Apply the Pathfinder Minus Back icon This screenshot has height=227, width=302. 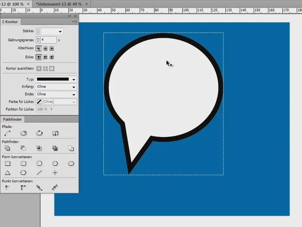coord(71,148)
